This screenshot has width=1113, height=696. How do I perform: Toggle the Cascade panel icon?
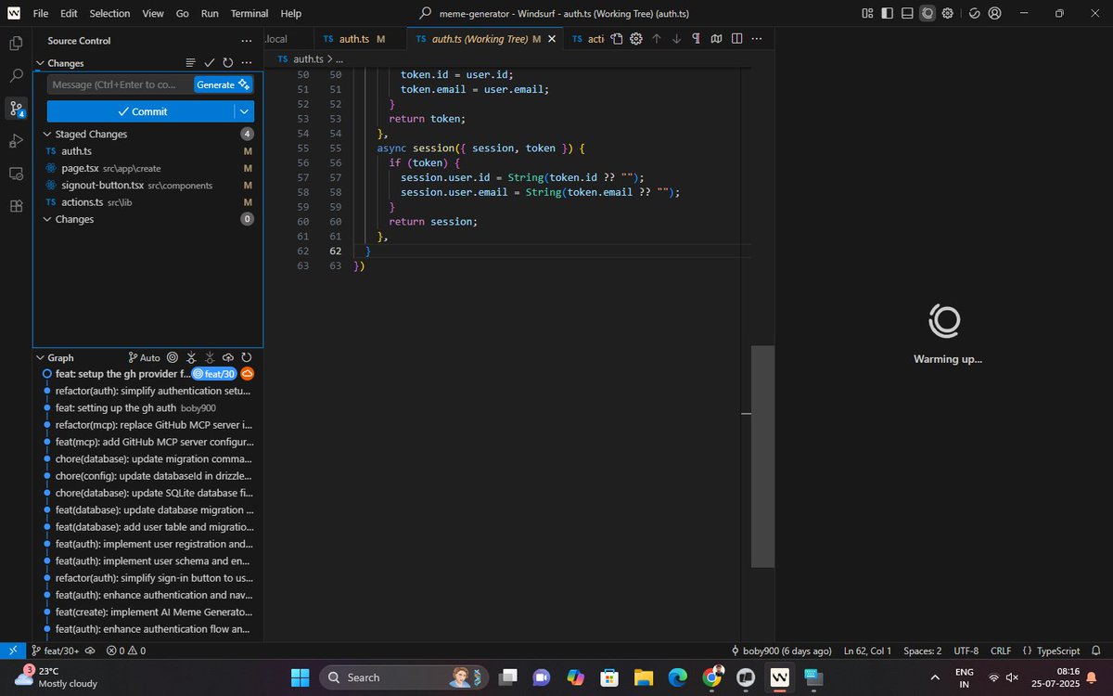(927, 13)
